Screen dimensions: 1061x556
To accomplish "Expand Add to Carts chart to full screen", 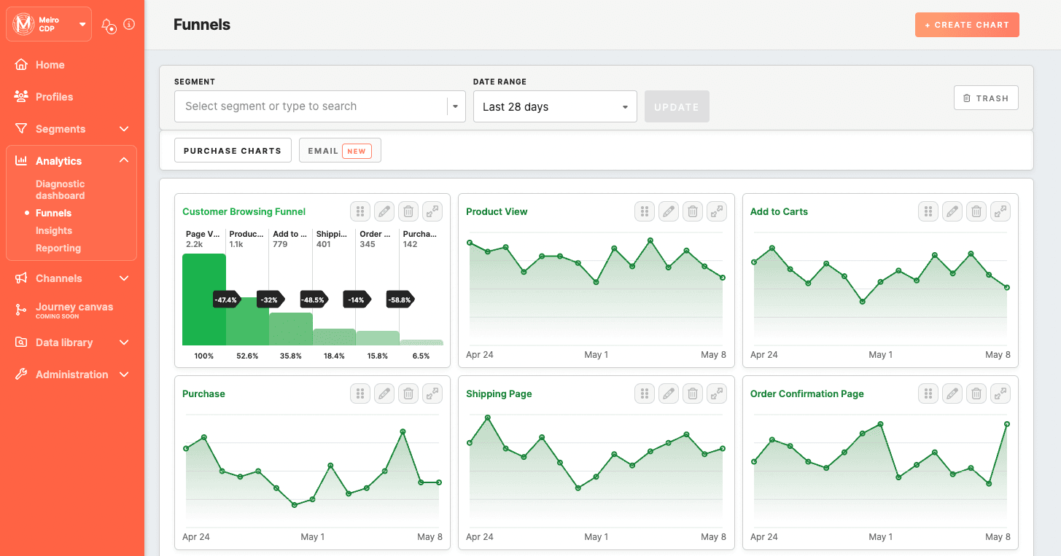I will (1000, 211).
